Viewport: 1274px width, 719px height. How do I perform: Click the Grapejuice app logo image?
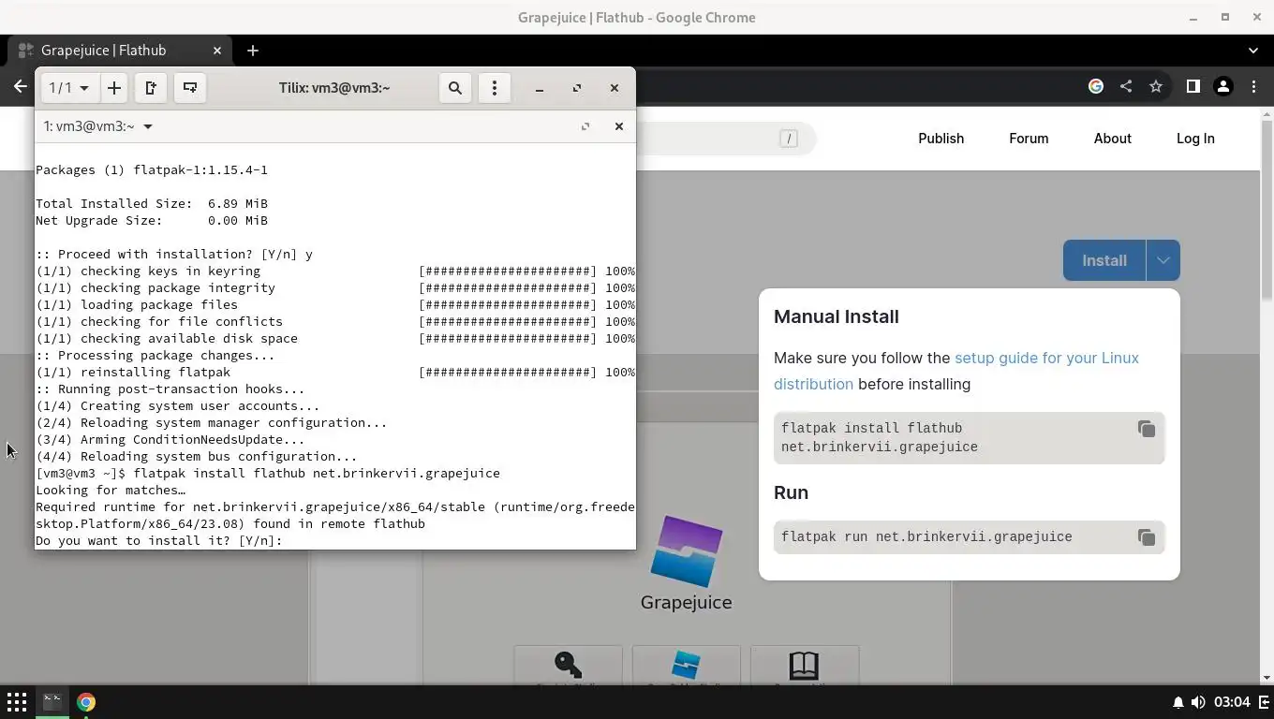[x=687, y=551]
